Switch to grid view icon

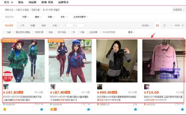pos(157,25)
